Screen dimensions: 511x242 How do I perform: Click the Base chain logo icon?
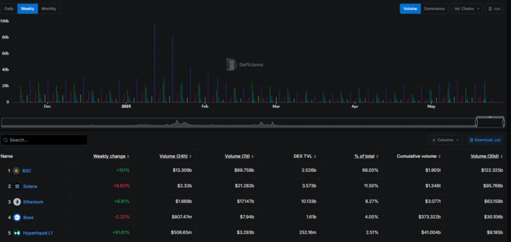tap(17, 217)
